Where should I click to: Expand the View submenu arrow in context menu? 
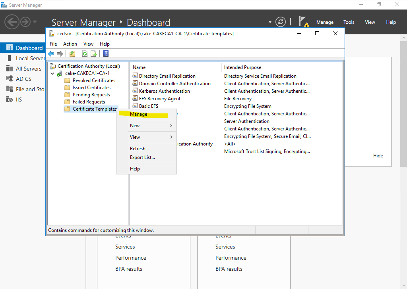click(171, 137)
